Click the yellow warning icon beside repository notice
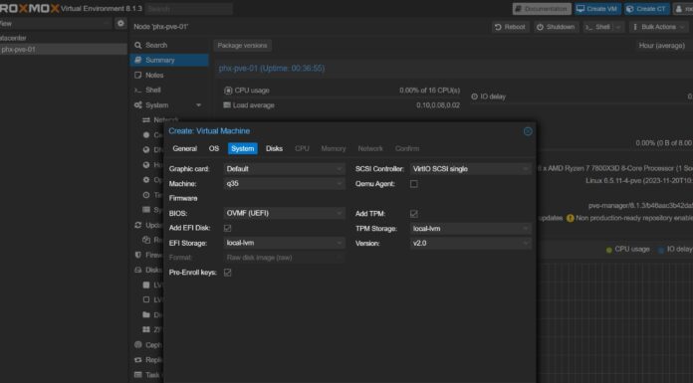This screenshot has height=383, width=693. click(571, 218)
